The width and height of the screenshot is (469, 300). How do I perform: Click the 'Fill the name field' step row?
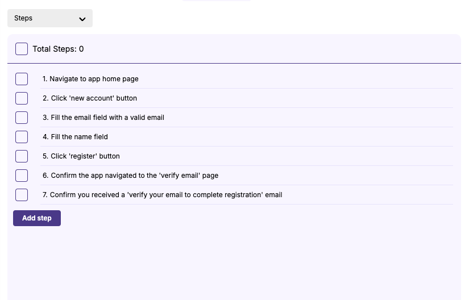coord(247,137)
